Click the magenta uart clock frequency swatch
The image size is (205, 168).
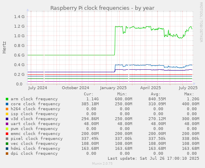7,124
